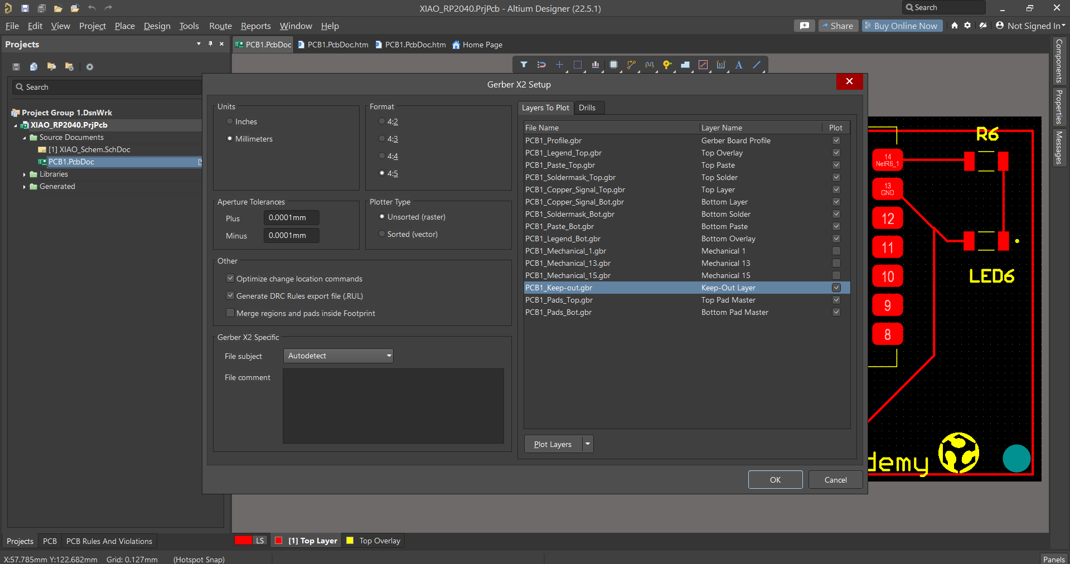Click the Redo arrow in title bar
The image size is (1070, 564).
point(109,8)
